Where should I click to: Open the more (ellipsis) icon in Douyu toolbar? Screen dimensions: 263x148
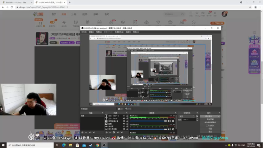[194, 22]
